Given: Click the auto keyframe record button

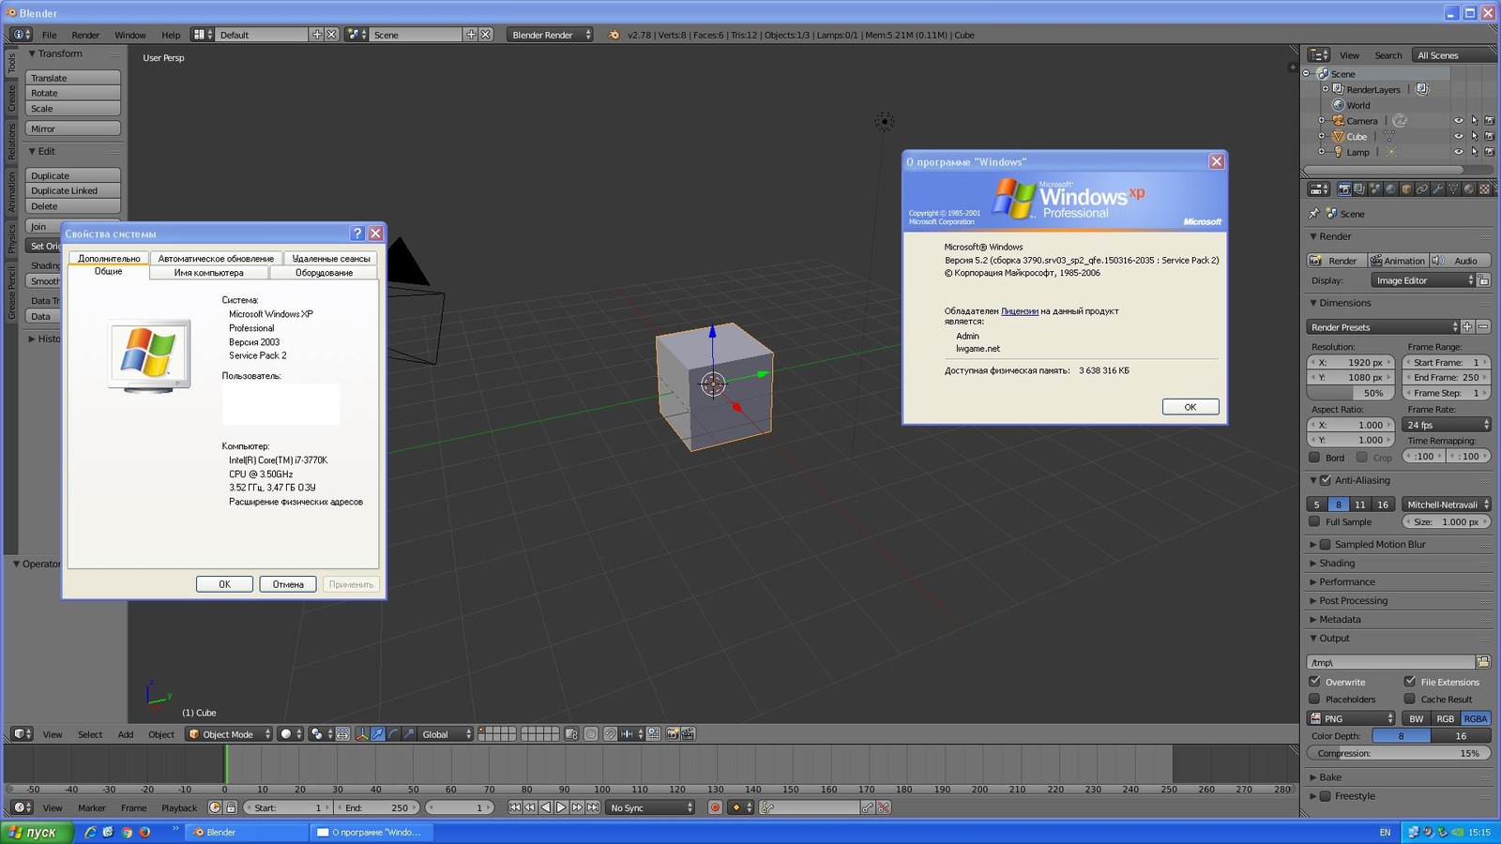Looking at the screenshot, I should click(715, 807).
